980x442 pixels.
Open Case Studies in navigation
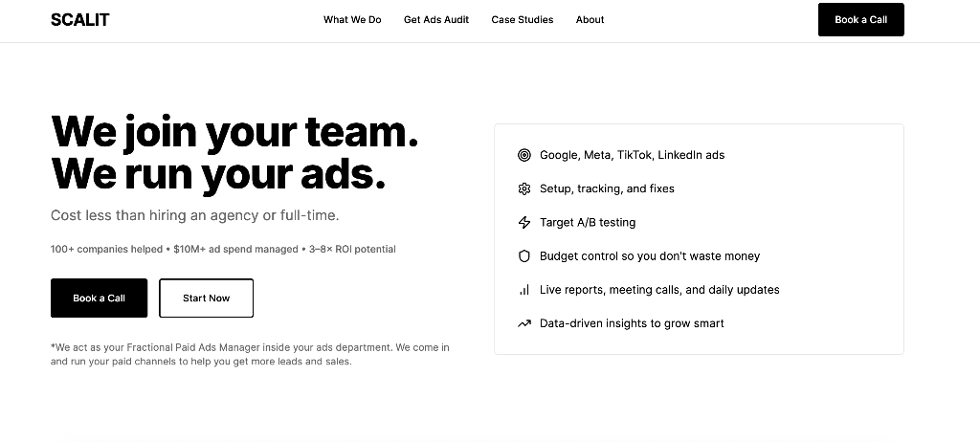[x=522, y=19]
